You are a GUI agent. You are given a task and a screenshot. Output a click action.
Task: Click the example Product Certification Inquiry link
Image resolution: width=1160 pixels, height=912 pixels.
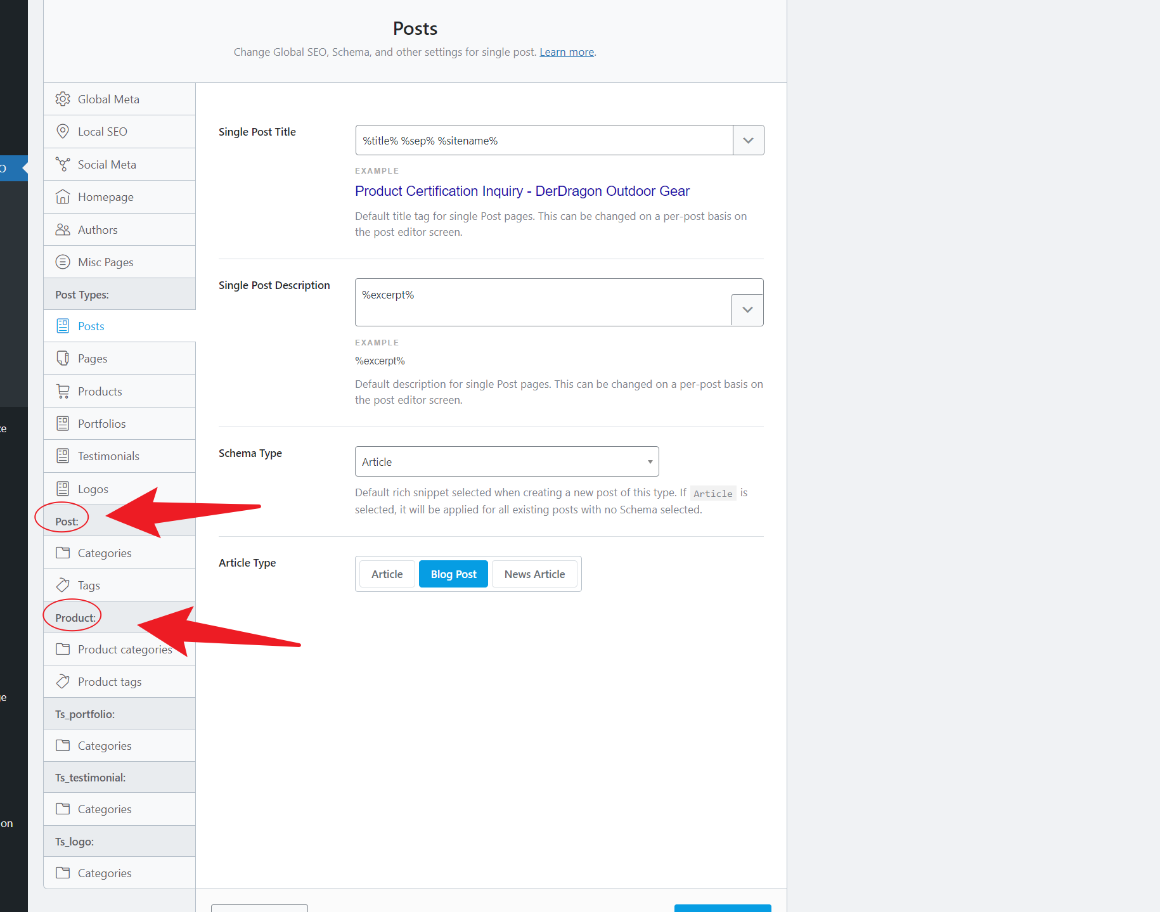pyautogui.click(x=522, y=191)
